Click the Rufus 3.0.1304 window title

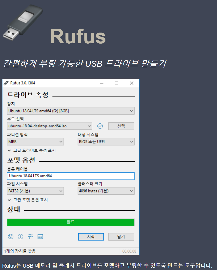(x=23, y=83)
